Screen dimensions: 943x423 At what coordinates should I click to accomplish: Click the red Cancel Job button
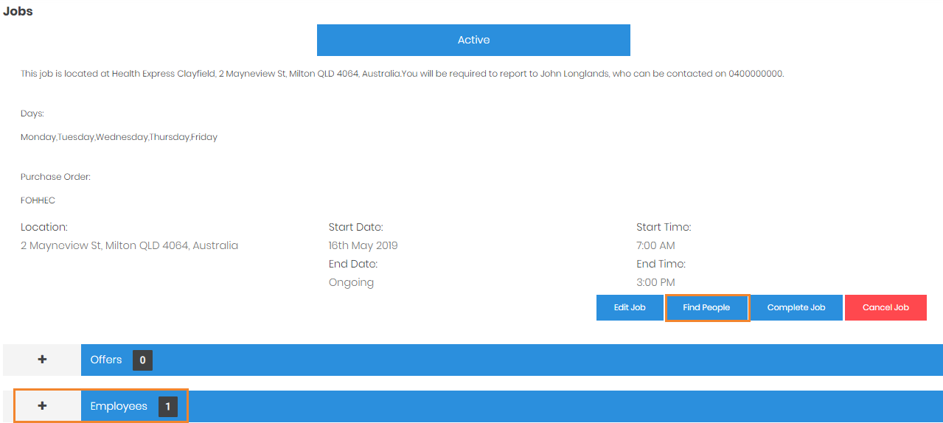pos(885,307)
